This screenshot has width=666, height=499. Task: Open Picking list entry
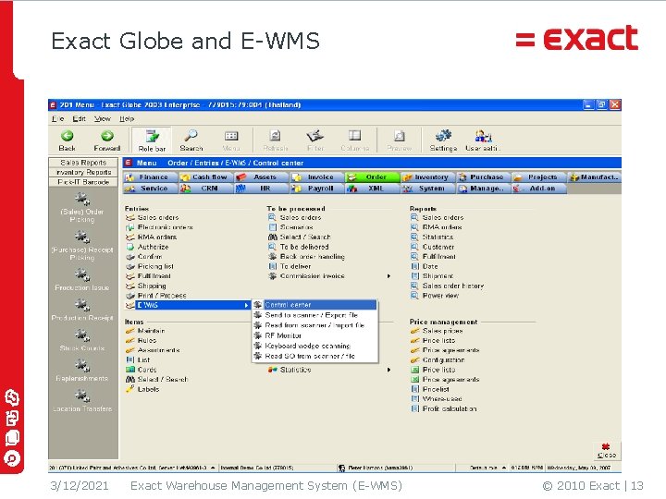155,266
